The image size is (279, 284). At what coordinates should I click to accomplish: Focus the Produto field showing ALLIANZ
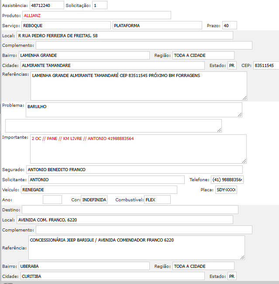click(x=96, y=15)
